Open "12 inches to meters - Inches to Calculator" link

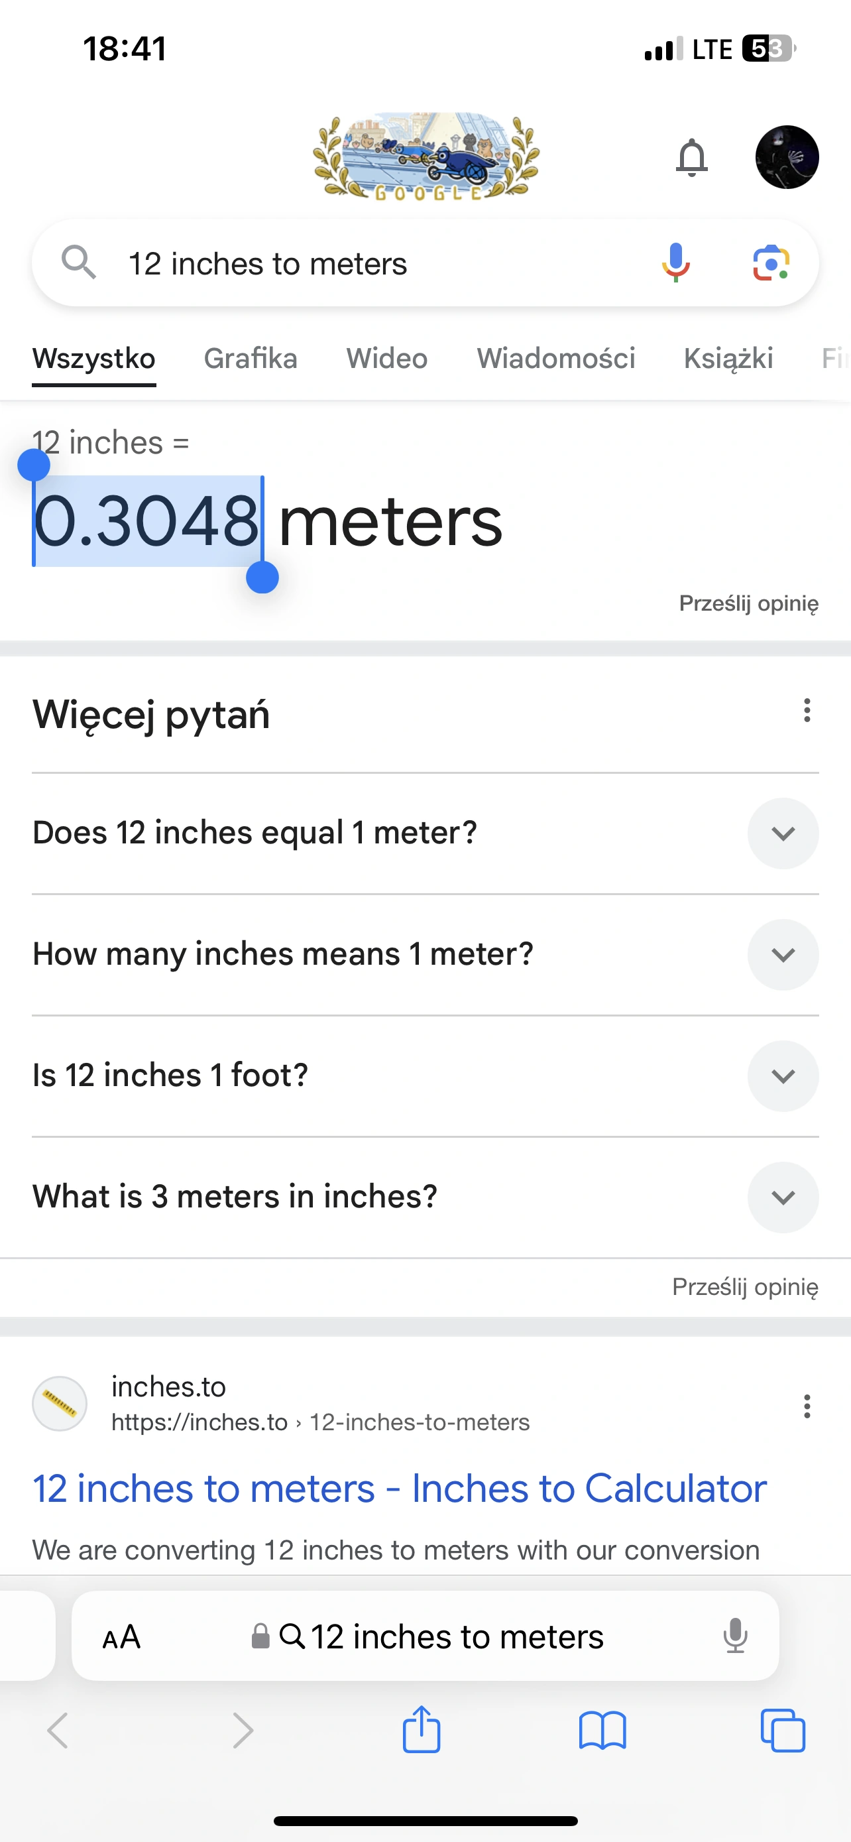[400, 1489]
